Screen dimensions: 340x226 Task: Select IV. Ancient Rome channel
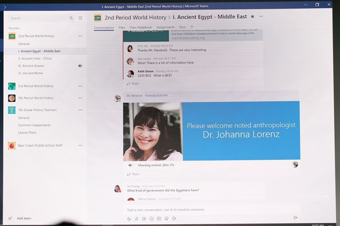(x=30, y=73)
